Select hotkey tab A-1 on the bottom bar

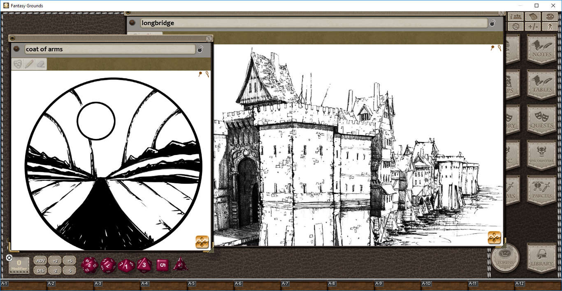pos(5,284)
